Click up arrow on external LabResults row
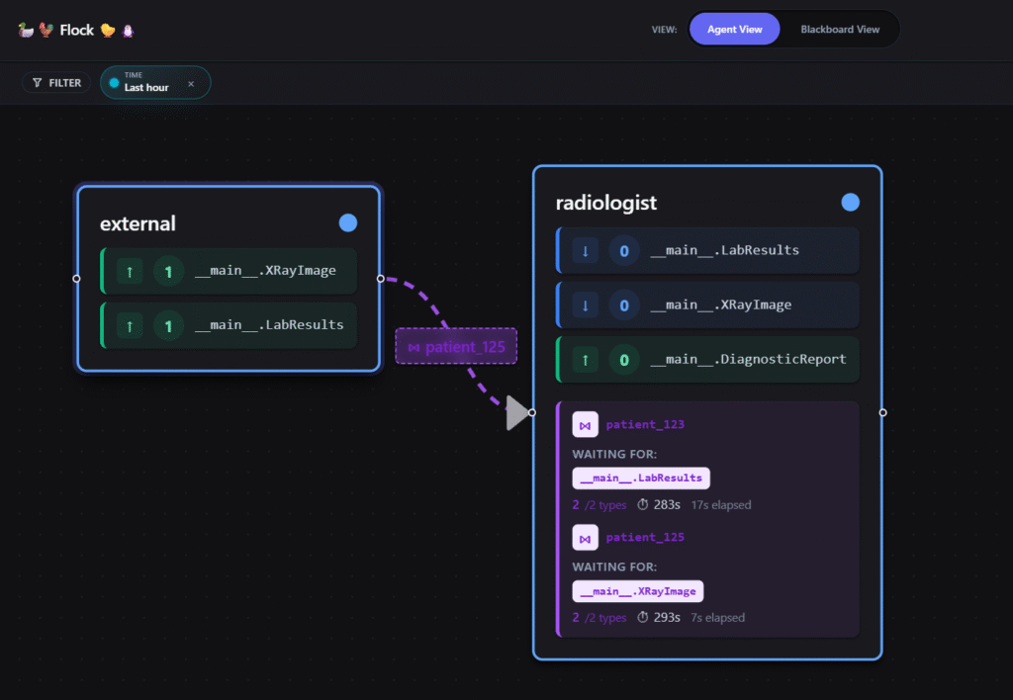This screenshot has width=1013, height=700. 130,325
